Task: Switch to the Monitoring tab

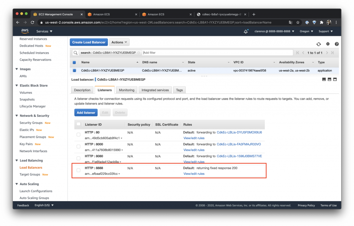Action: [127, 90]
